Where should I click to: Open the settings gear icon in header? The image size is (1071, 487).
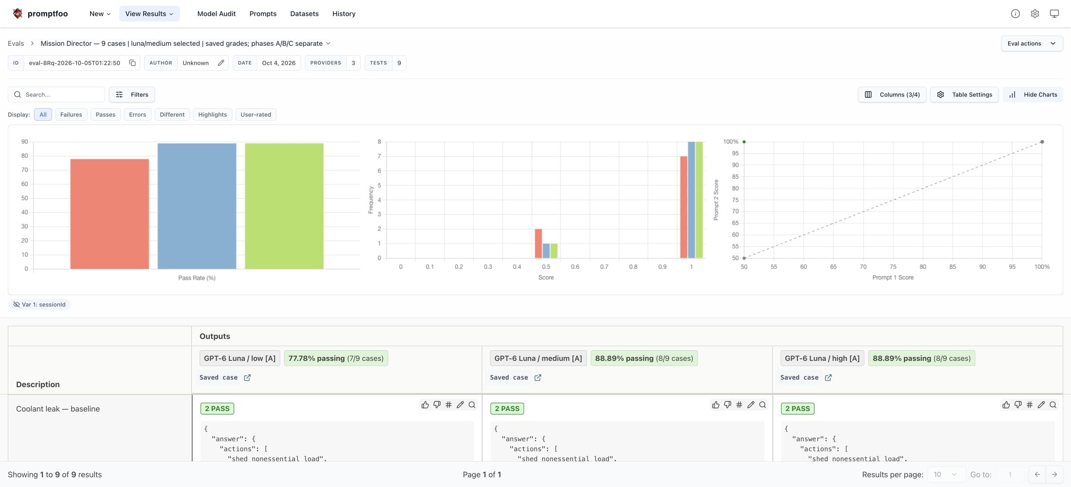pyautogui.click(x=1034, y=14)
